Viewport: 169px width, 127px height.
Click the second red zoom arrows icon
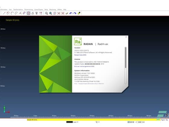coord(63,13)
